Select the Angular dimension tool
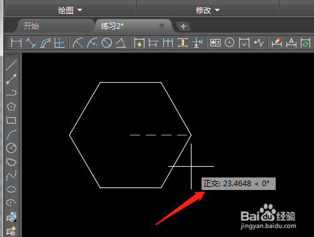Viewport: 314px width, 237px height. 121,43
